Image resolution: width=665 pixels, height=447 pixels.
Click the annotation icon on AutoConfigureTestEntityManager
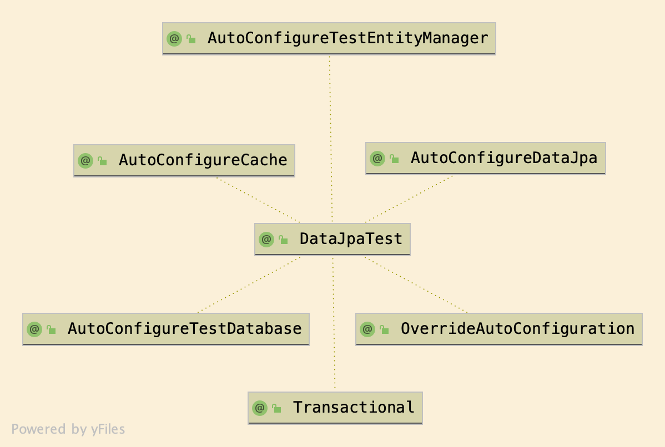point(174,39)
